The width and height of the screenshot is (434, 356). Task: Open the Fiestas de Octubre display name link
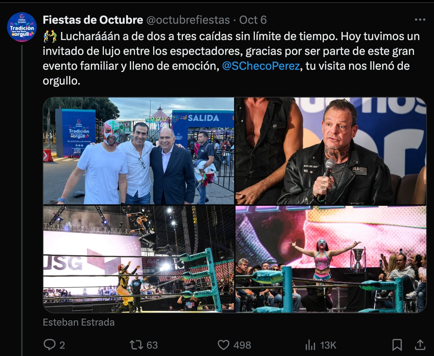pos(93,20)
